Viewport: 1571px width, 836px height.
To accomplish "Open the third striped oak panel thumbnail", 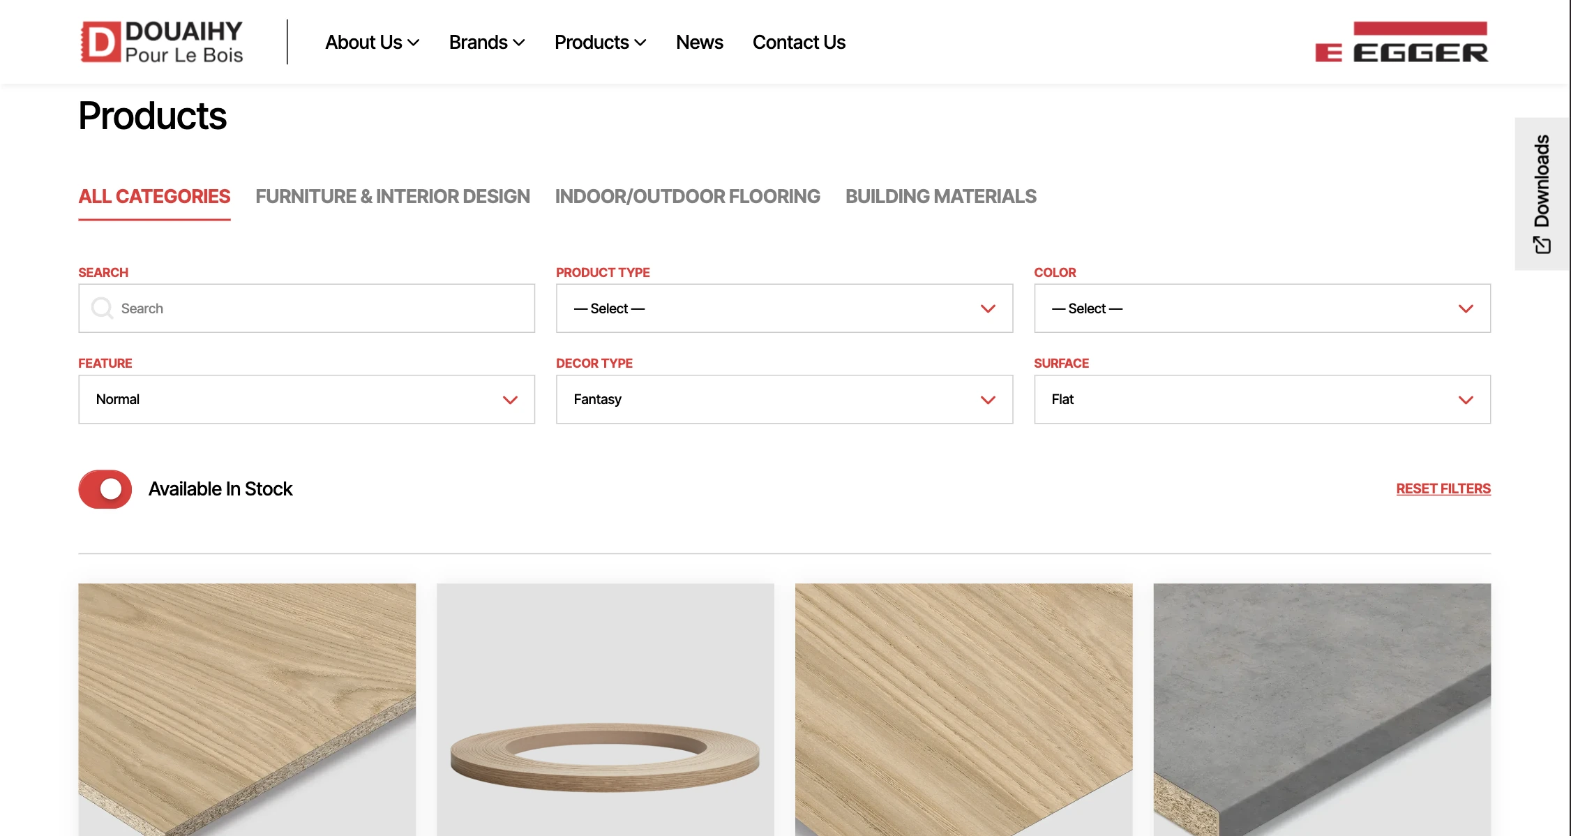I will 963,710.
